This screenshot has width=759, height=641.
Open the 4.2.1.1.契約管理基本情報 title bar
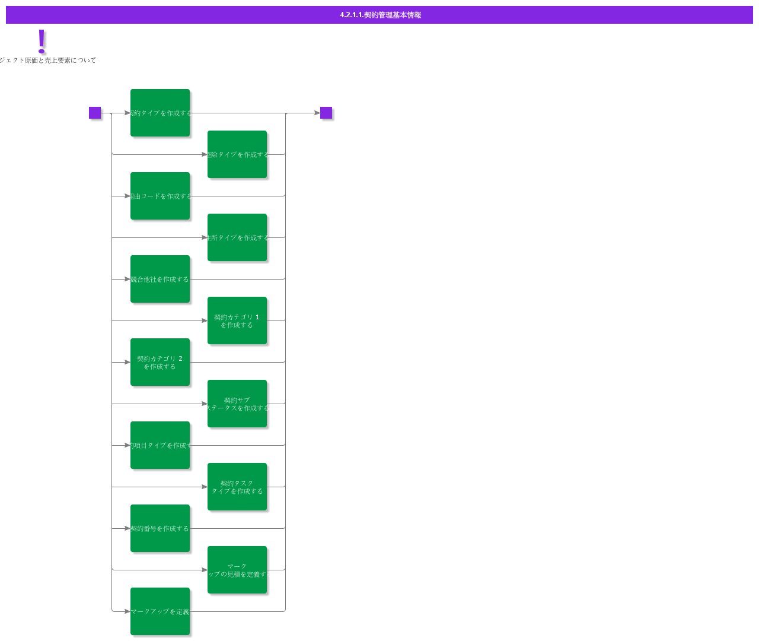click(x=379, y=15)
